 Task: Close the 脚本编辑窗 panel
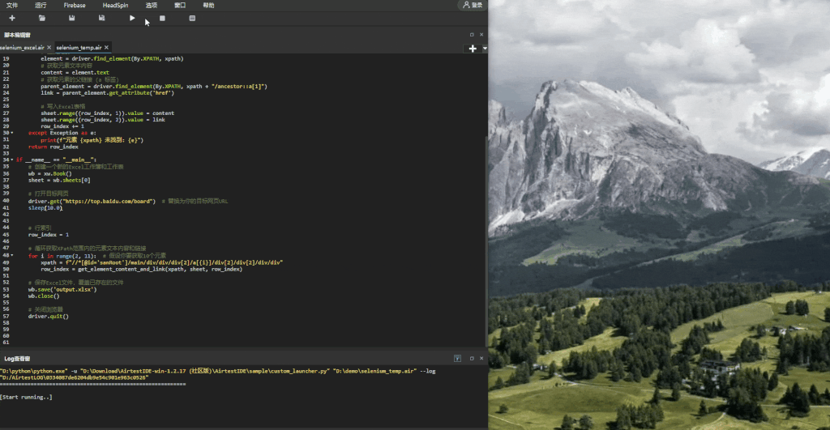pos(481,35)
